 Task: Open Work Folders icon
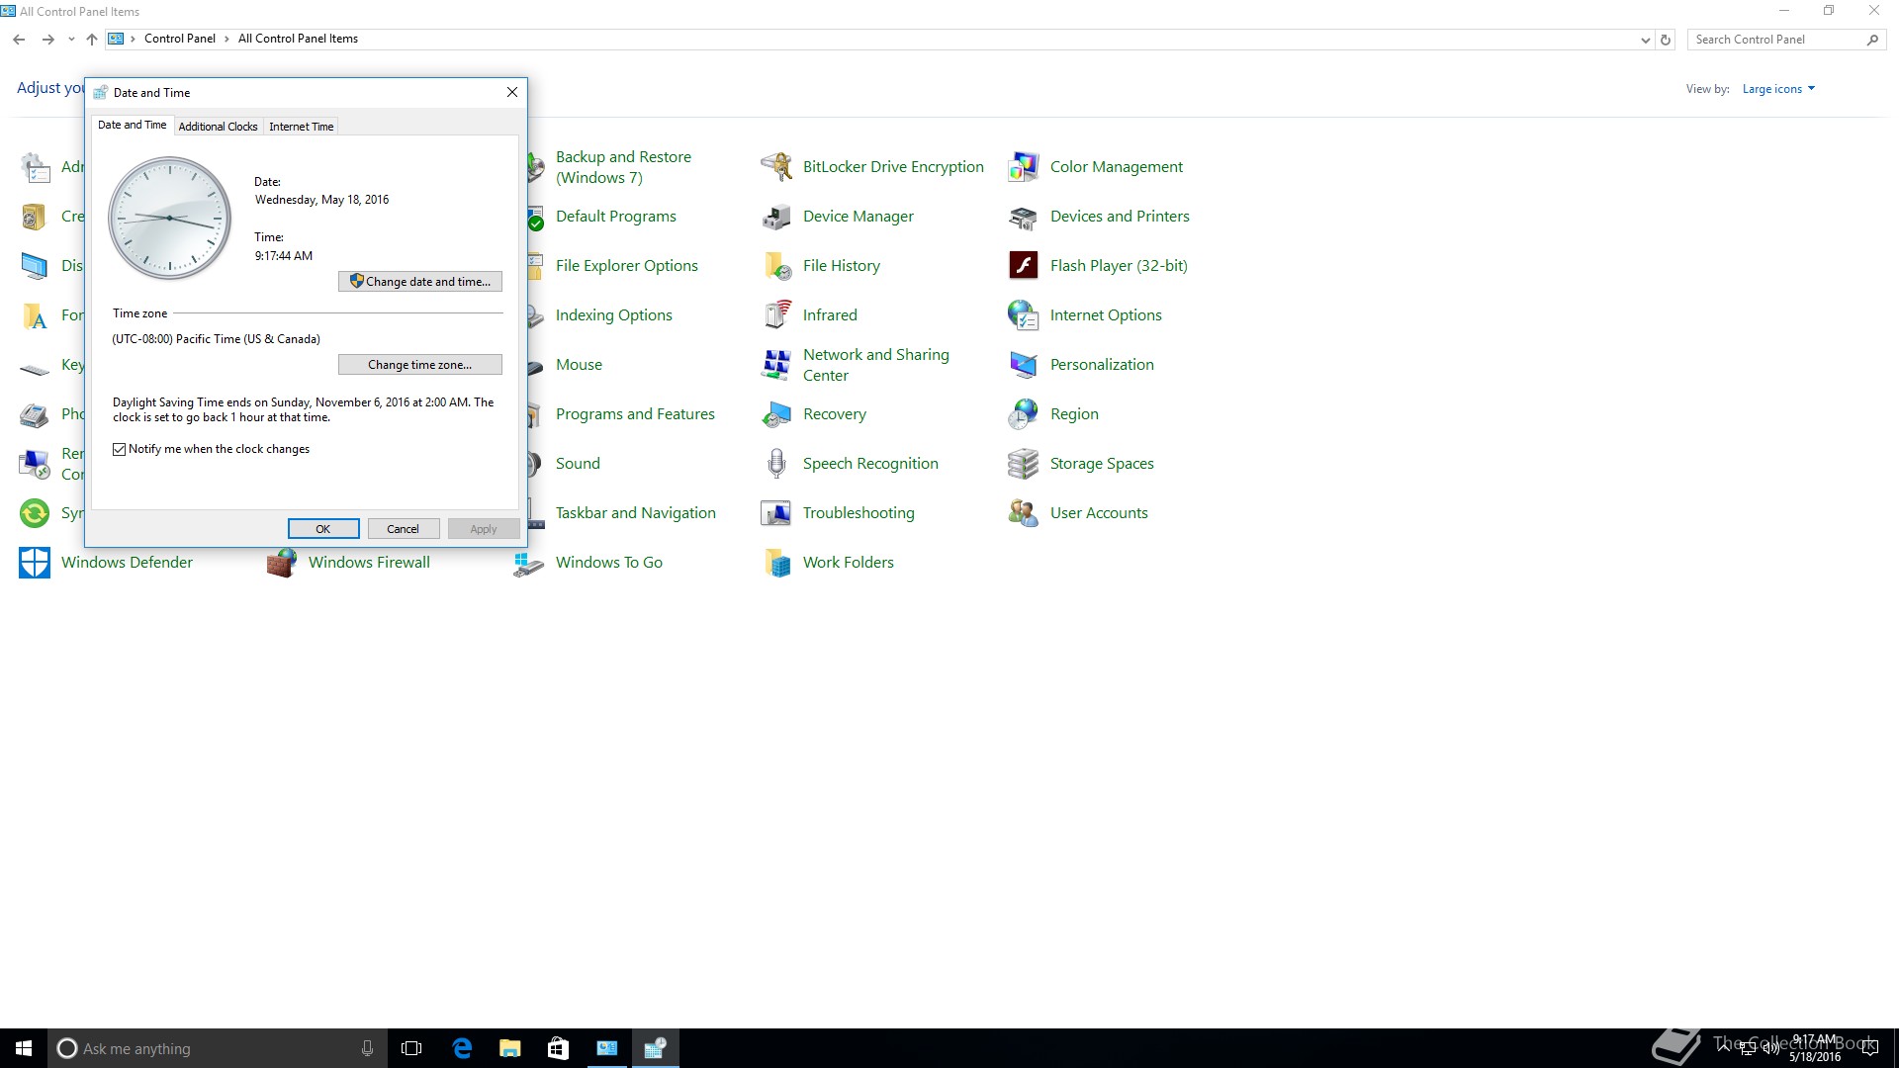pyautogui.click(x=776, y=563)
